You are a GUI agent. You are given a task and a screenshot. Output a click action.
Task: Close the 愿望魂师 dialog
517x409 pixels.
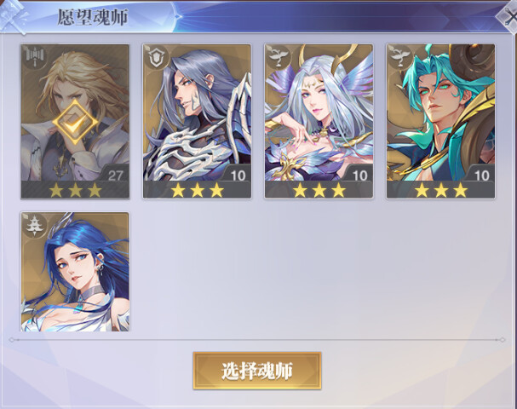coord(508,17)
